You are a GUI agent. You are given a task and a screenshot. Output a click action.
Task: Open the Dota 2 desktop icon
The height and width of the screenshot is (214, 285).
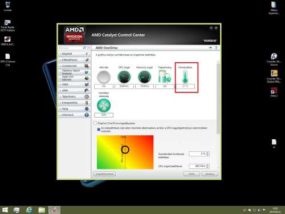coord(274,92)
